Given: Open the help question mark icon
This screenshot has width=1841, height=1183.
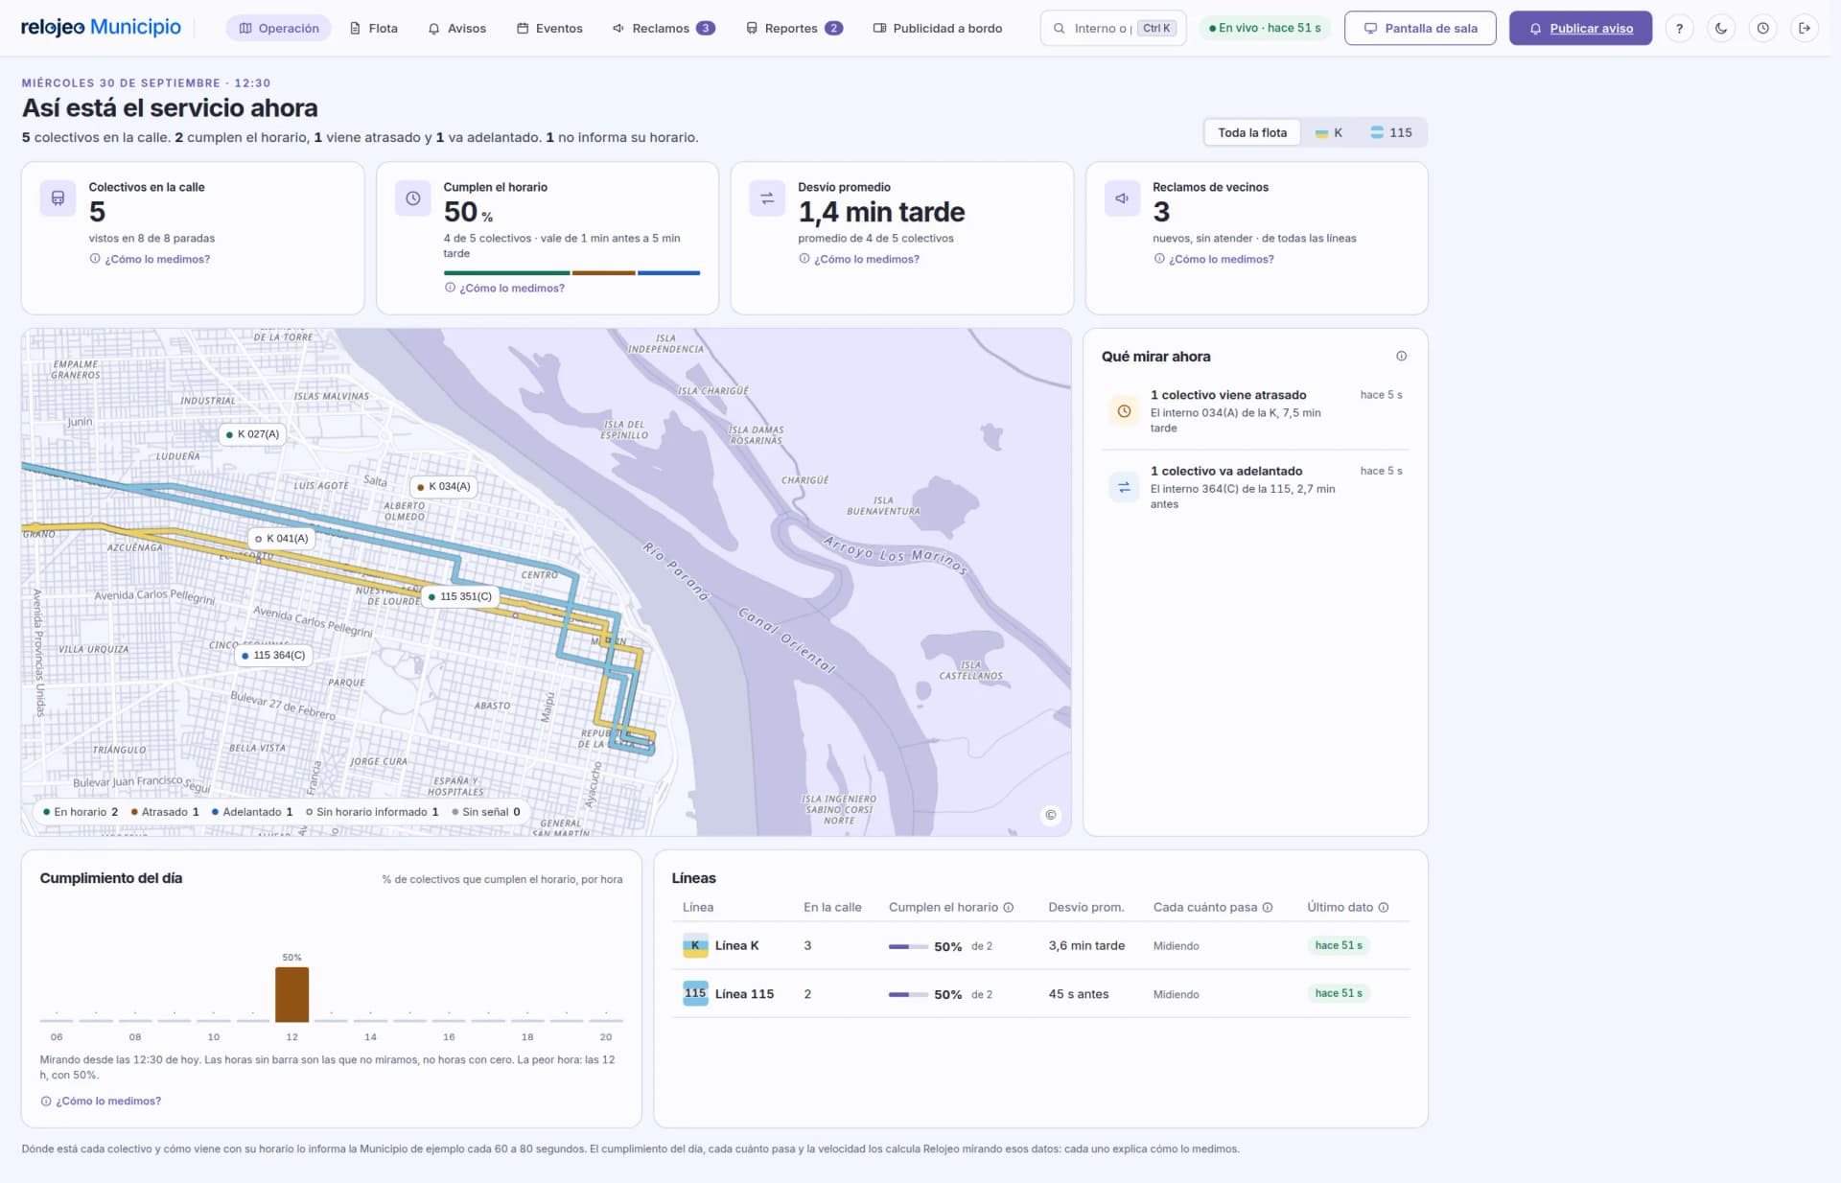Looking at the screenshot, I should point(1679,29).
